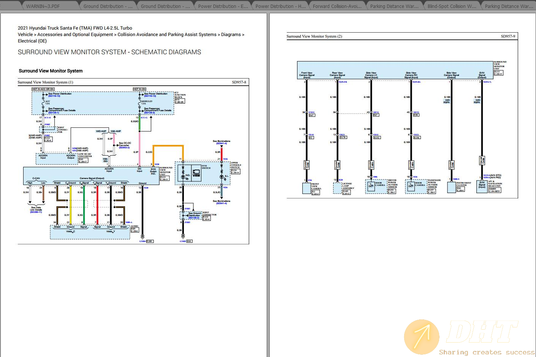The width and height of the screenshot is (536, 357).
Task: Click the ICU-E connector label
Action: [x=47, y=118]
